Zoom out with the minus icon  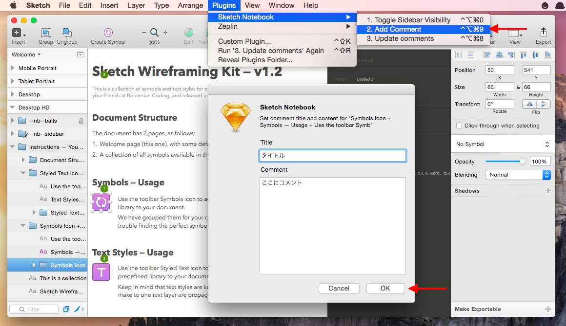(143, 33)
